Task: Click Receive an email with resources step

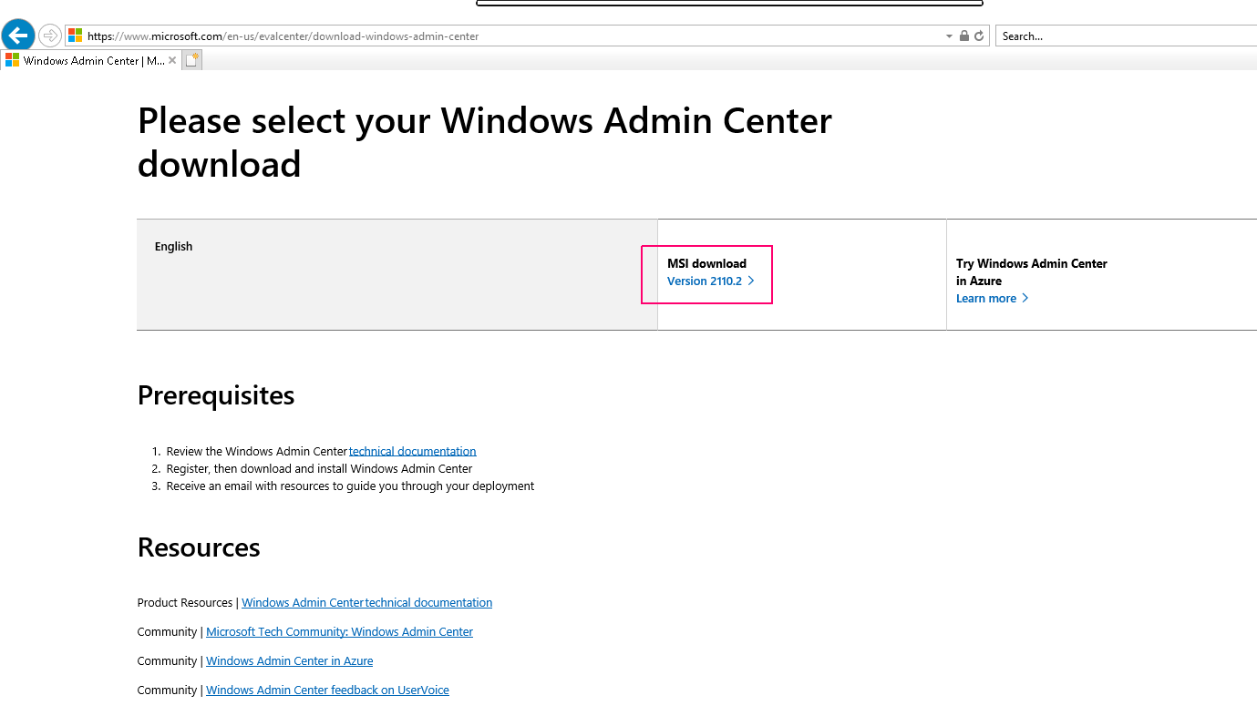Action: pos(350,486)
